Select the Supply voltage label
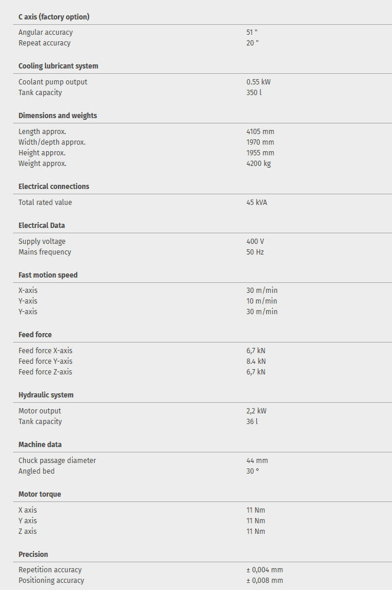This screenshot has height=590, width=392. click(42, 242)
